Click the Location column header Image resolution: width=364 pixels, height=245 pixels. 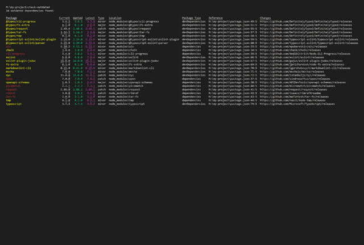point(115,18)
